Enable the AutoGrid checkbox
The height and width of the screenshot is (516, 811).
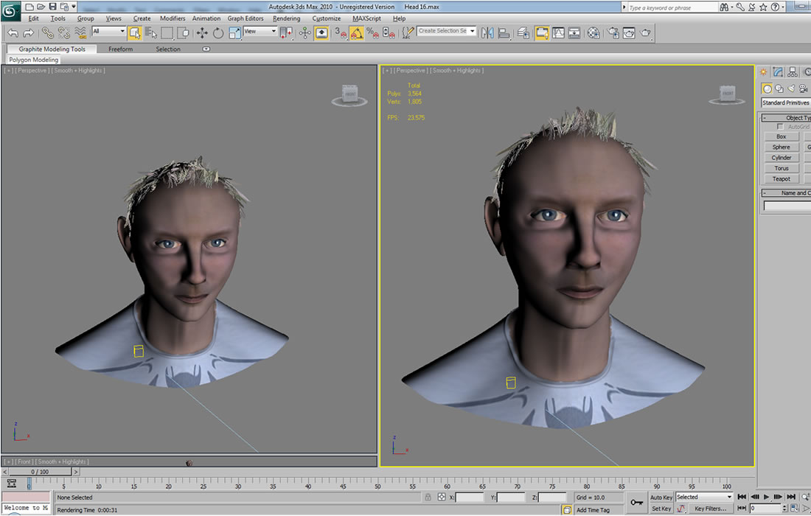[780, 127]
